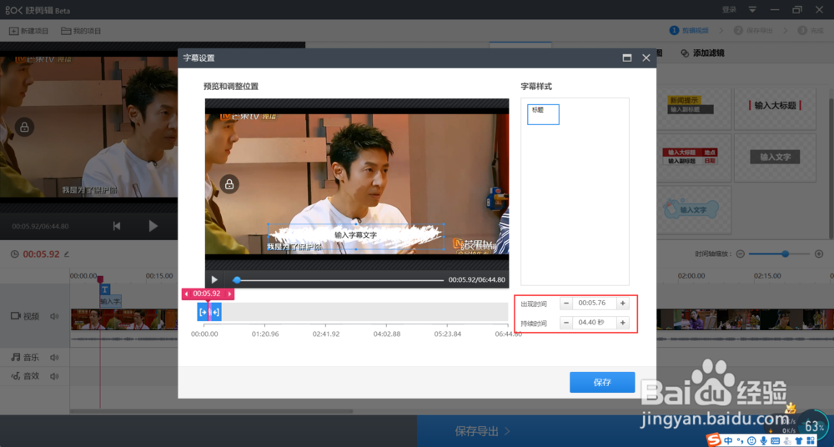Click the 出现时间 value field 00:05.76

click(x=594, y=304)
